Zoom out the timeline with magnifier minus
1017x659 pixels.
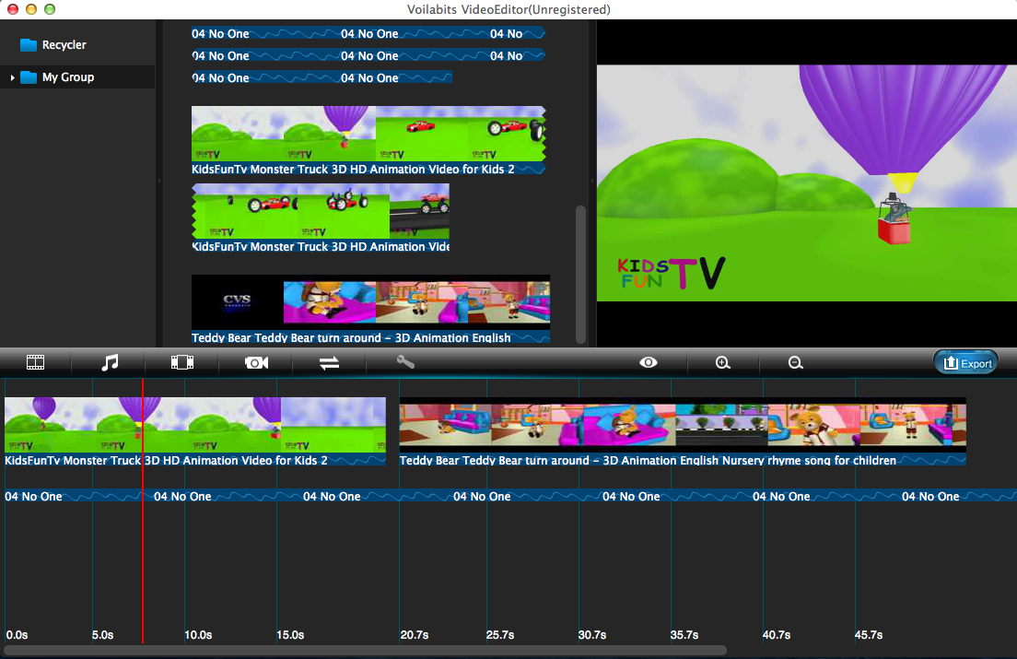tap(795, 362)
